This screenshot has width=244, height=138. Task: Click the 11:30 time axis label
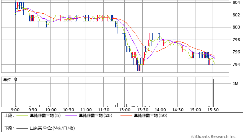coord(104,110)
